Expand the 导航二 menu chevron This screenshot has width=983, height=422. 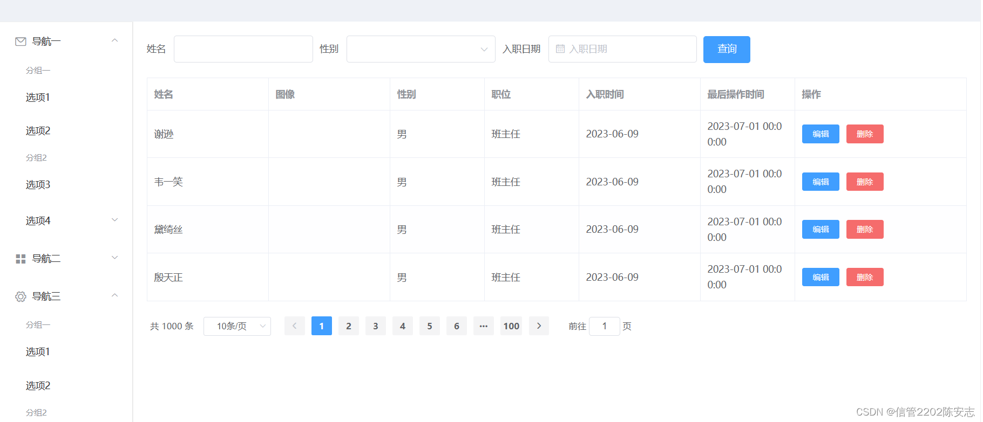tap(114, 258)
